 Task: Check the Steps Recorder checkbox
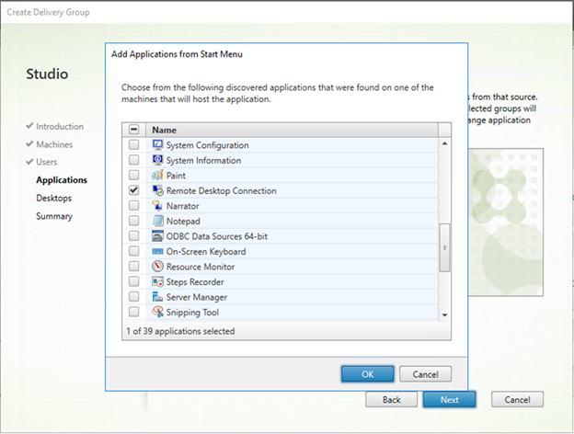(134, 281)
